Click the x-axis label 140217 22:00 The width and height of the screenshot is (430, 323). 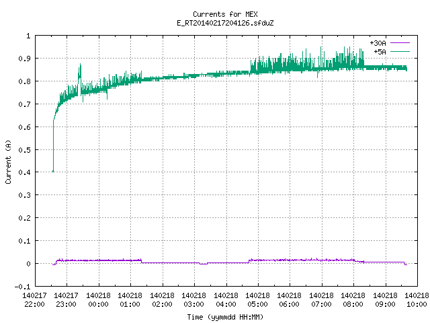(x=34, y=300)
